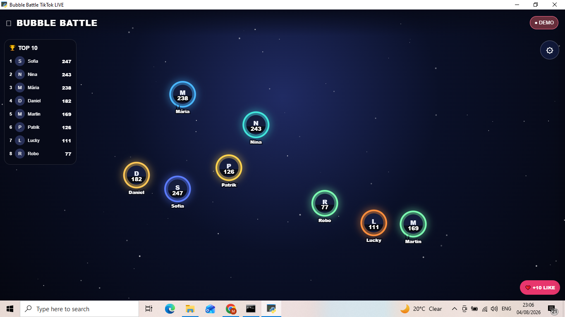Click Martin's bubble showing 169
Viewport: 565px width, 317px height.
click(x=413, y=224)
